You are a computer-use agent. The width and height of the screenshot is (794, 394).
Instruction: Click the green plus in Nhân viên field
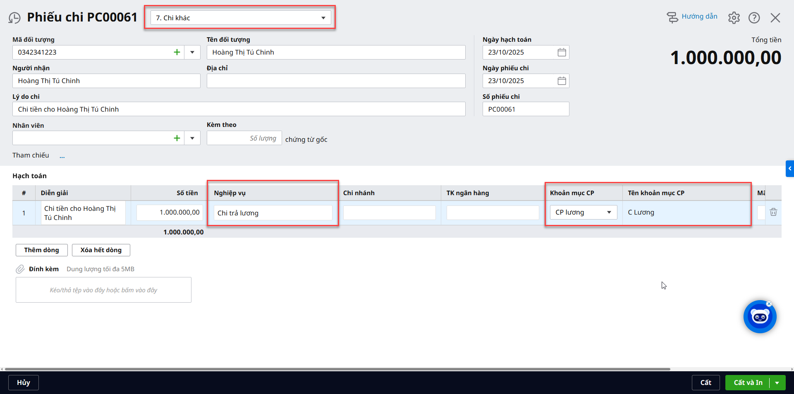click(177, 138)
